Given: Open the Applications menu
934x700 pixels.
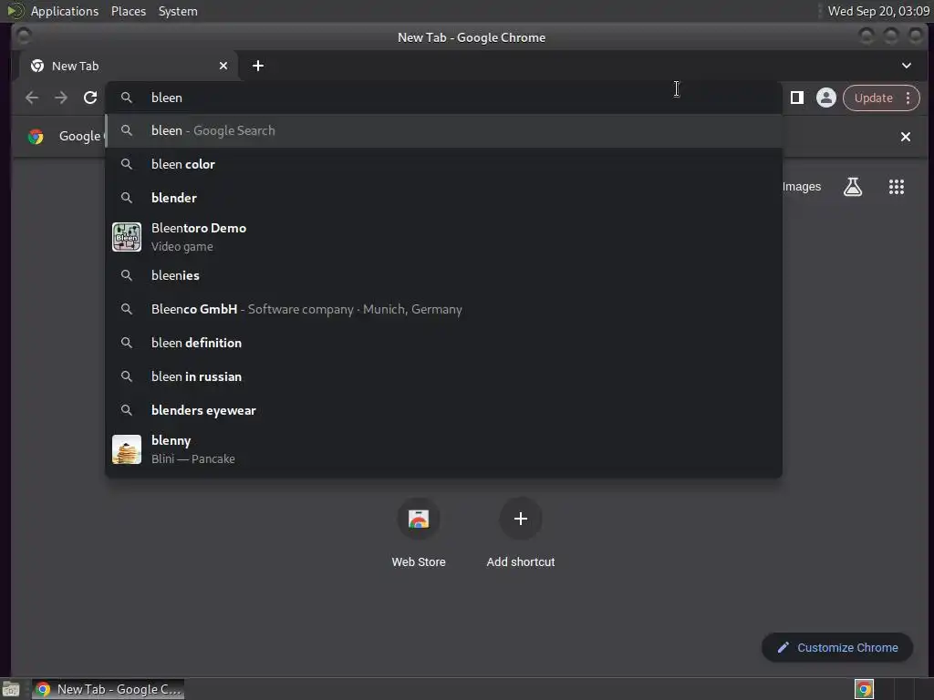Looking at the screenshot, I should click(x=65, y=11).
